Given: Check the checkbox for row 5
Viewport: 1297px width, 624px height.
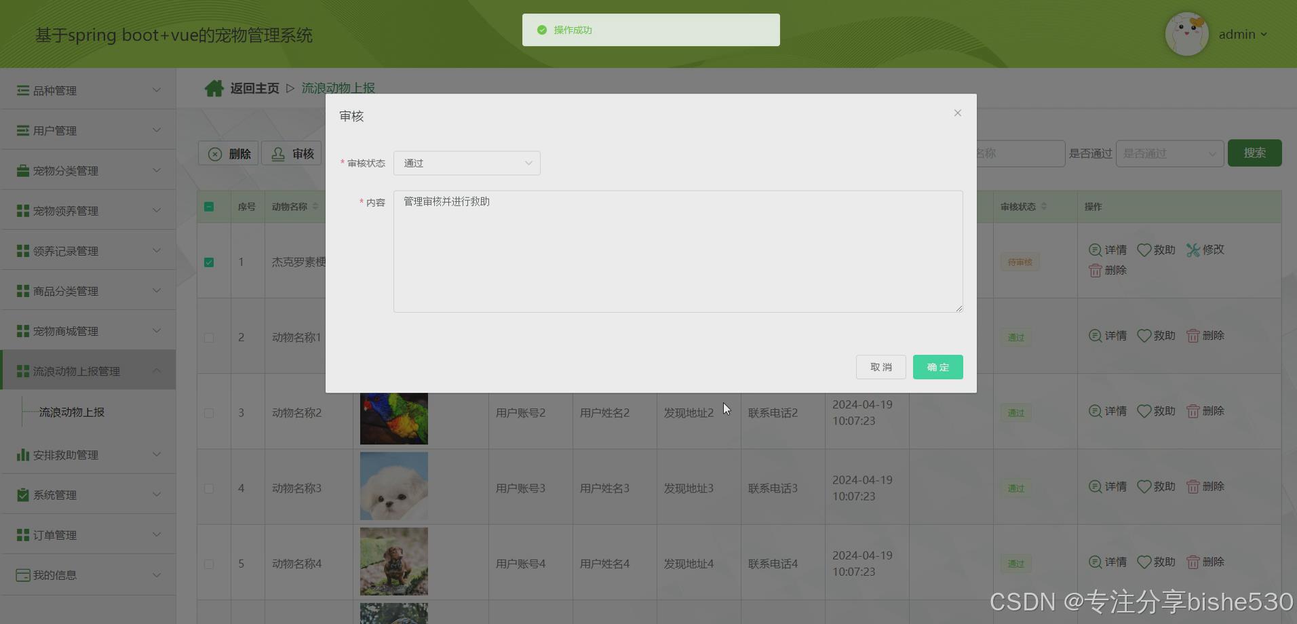Looking at the screenshot, I should [x=209, y=564].
